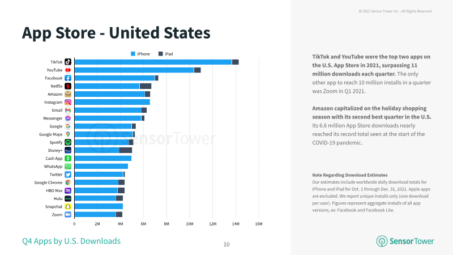Click the Disney+ iPad bar segment

point(126,150)
